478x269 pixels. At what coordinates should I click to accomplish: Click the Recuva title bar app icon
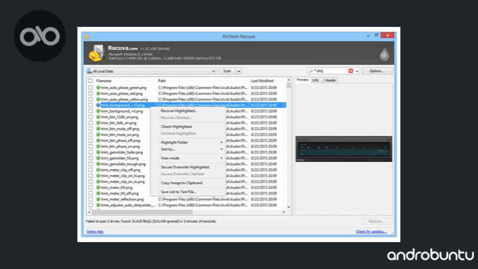pyautogui.click(x=87, y=36)
